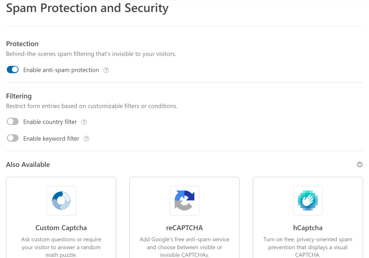Select the hCaptcha card title
This screenshot has height=258, width=369.
308,228
